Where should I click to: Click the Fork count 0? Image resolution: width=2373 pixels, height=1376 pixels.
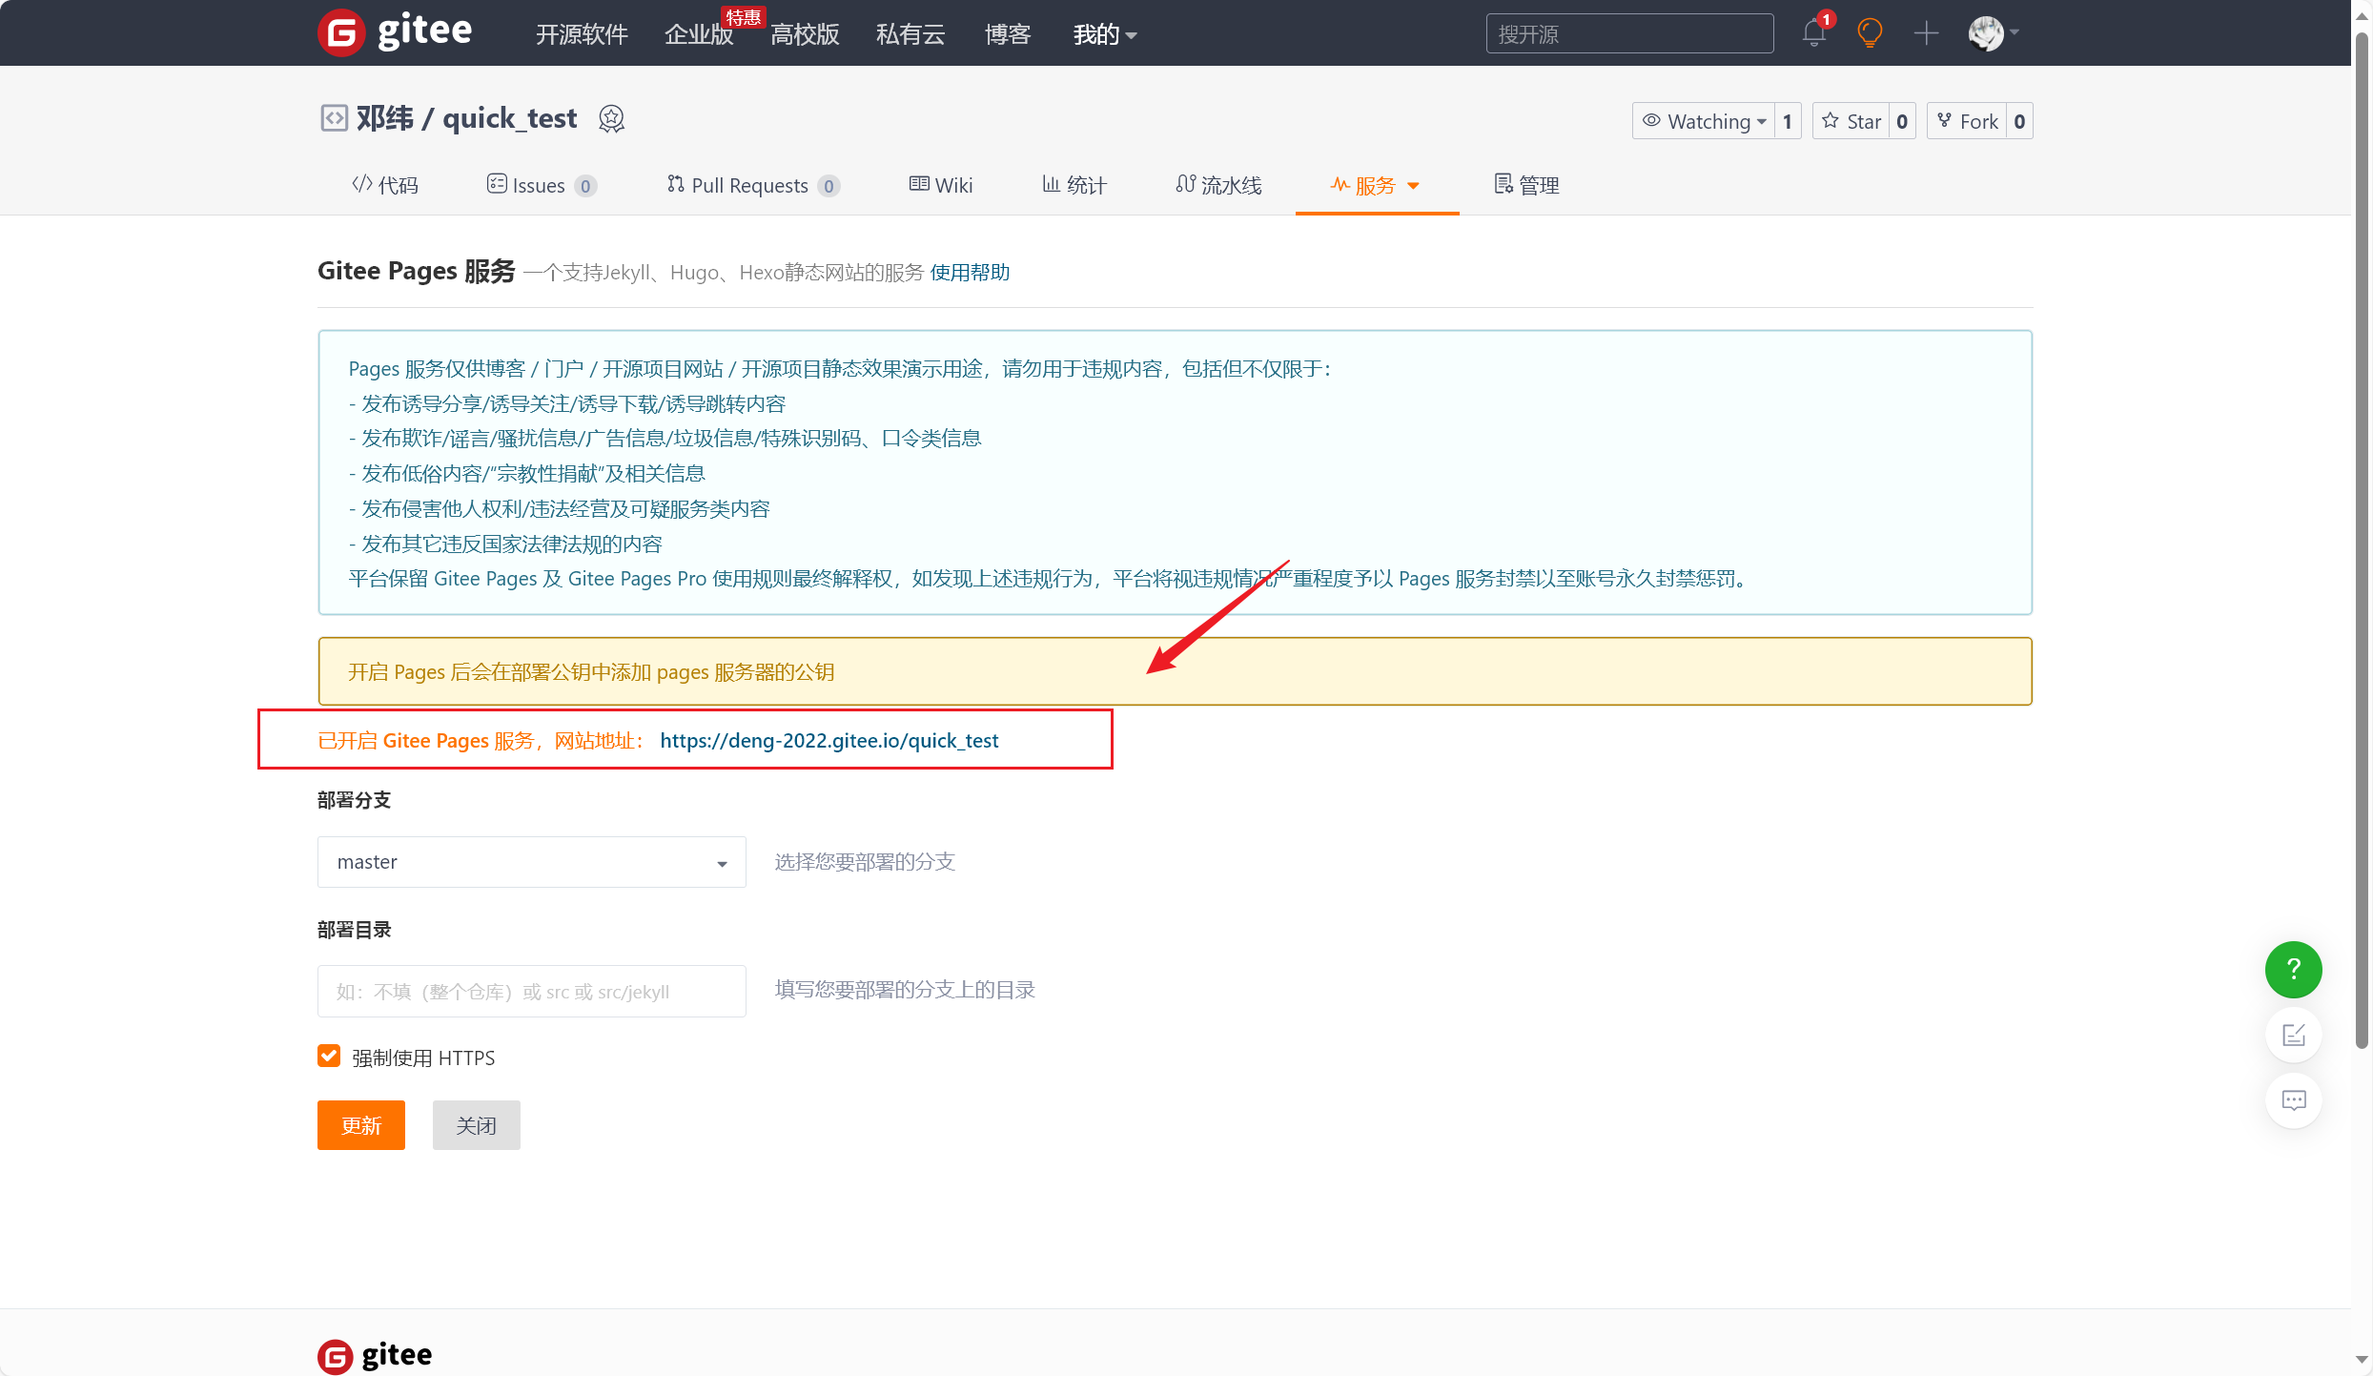point(2019,121)
